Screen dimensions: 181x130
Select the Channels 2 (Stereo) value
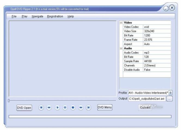pyautogui.click(x=157, y=65)
